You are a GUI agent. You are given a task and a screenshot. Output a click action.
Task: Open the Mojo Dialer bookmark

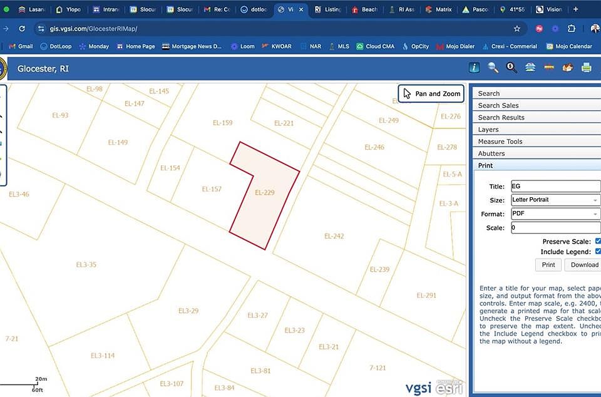coord(455,46)
